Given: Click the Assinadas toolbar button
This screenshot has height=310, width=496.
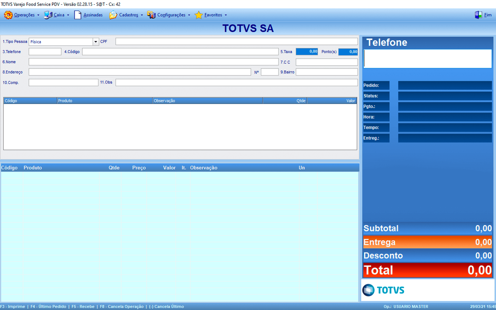Looking at the screenshot, I should click(x=93, y=15).
